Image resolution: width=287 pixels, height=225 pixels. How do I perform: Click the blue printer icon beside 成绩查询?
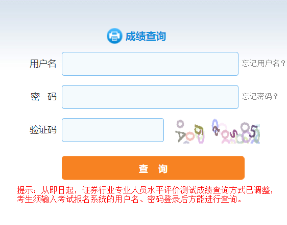click(114, 36)
